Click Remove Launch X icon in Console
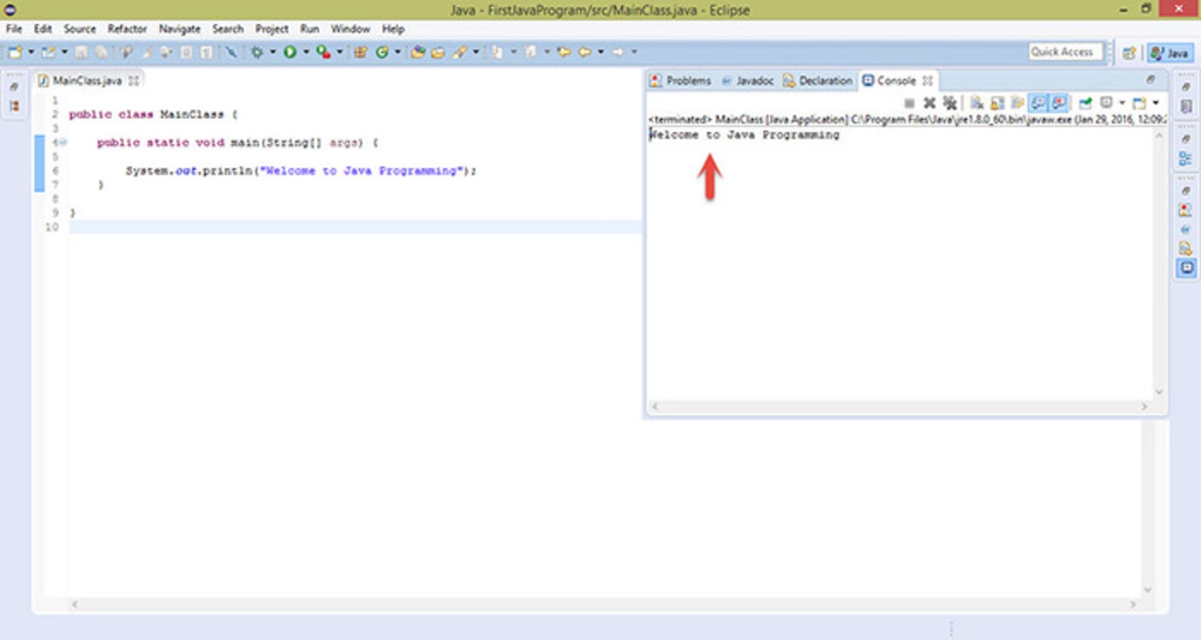The height and width of the screenshot is (640, 1201). tap(930, 103)
